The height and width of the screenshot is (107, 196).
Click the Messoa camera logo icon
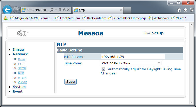22,33
